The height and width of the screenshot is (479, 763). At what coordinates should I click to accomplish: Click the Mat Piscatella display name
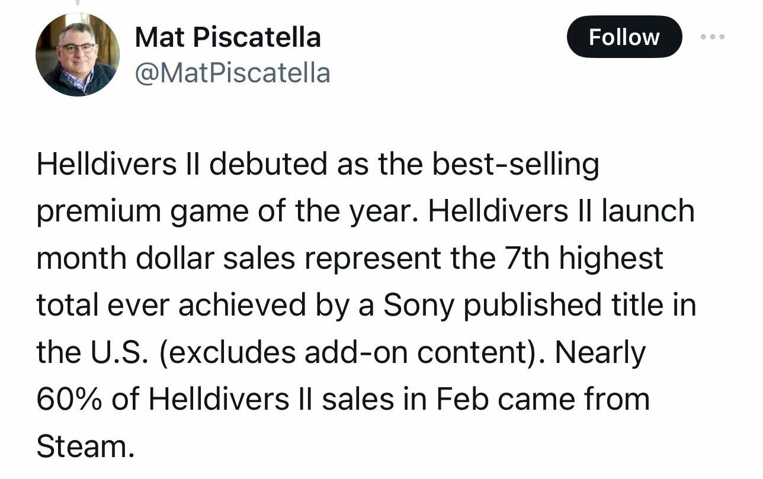[228, 38]
